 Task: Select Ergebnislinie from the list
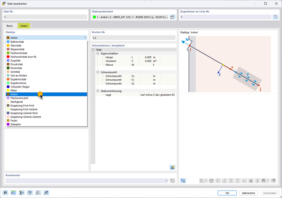point(47,83)
